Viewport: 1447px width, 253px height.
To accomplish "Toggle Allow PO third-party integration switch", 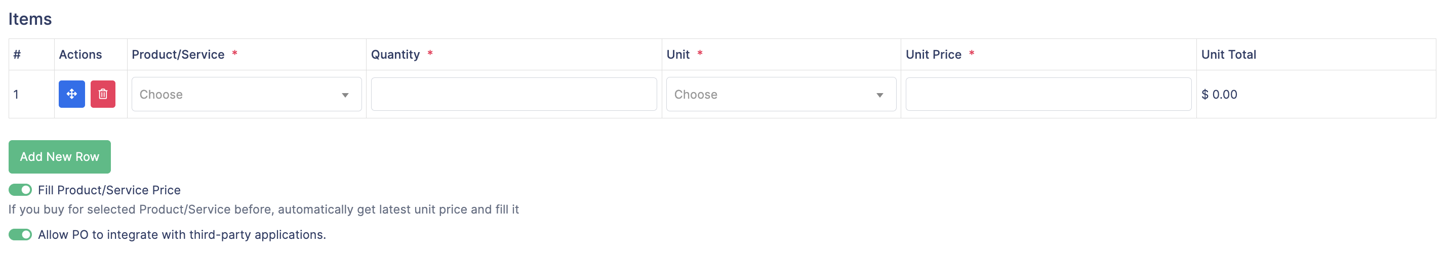I will (x=20, y=234).
